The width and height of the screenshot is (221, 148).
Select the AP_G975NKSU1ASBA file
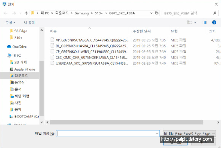92,40
